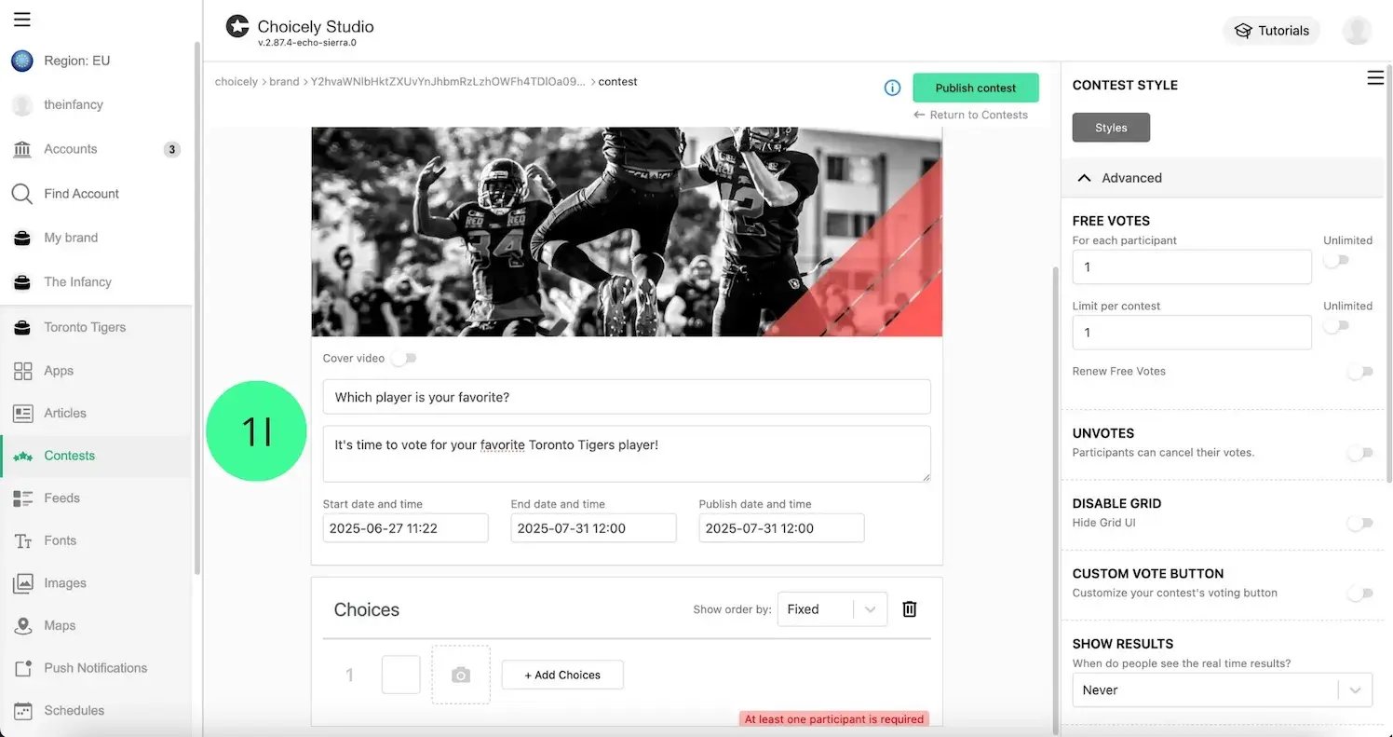Click the choicely breadcrumb link
The height and width of the screenshot is (737, 1393).
(237, 82)
